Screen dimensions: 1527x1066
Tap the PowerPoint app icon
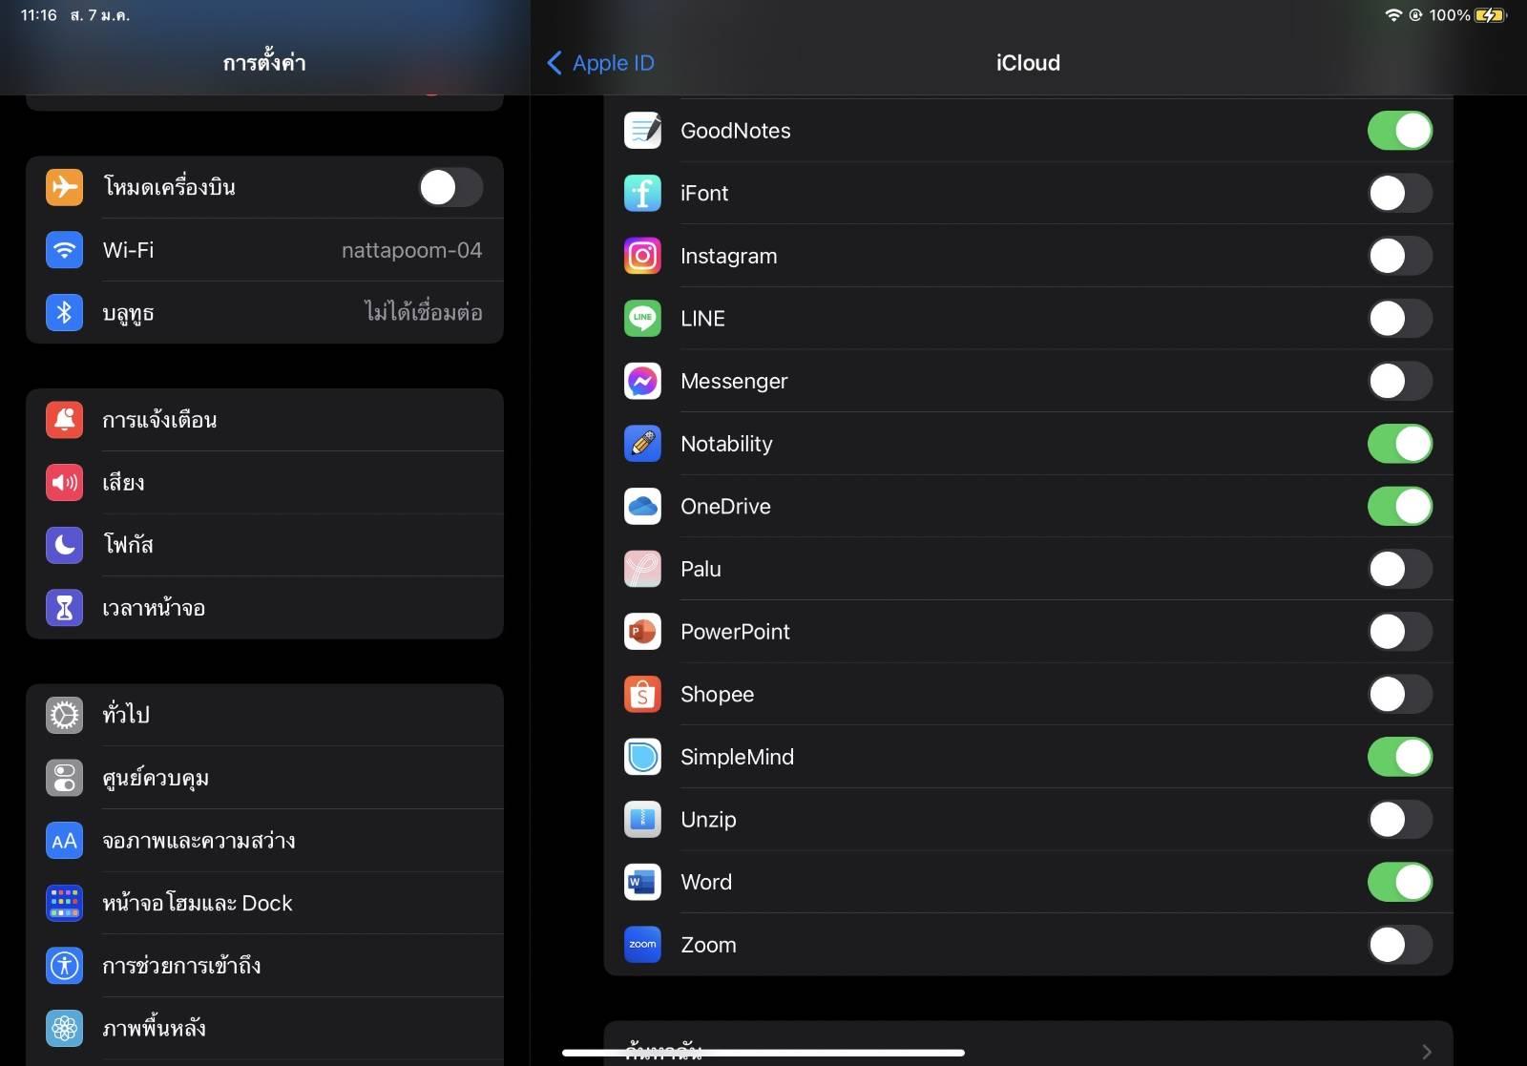(x=642, y=632)
